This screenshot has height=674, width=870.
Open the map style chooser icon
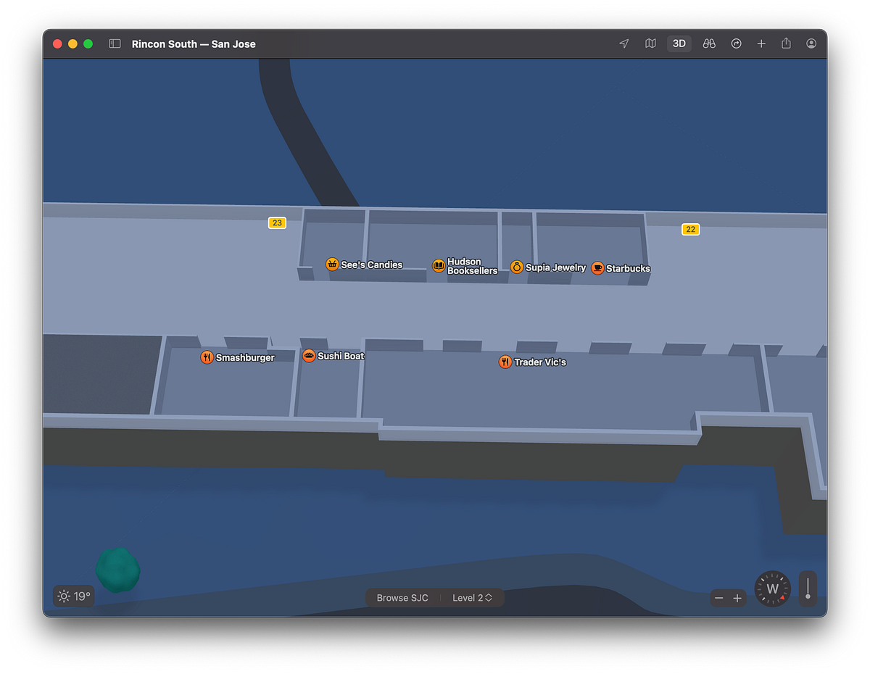(x=650, y=43)
